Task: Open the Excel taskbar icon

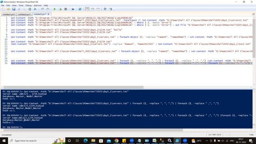Action: (x=154, y=140)
